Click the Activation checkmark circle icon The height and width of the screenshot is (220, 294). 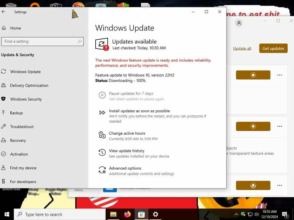coord(3,154)
